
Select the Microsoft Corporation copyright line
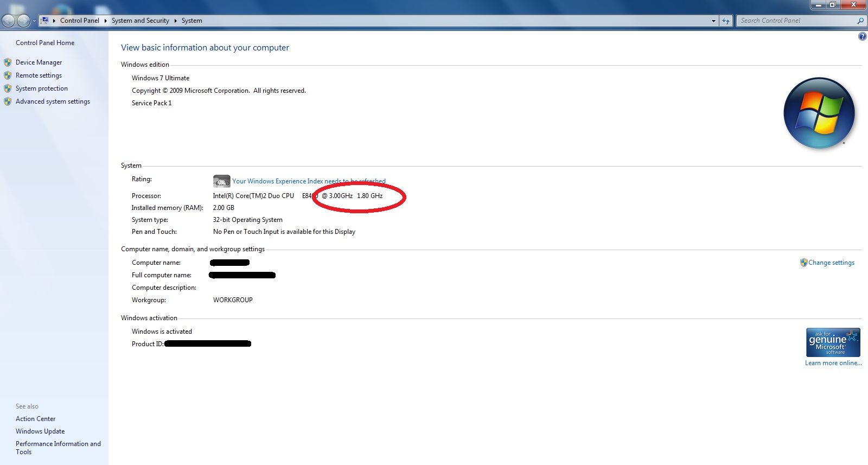tap(219, 91)
